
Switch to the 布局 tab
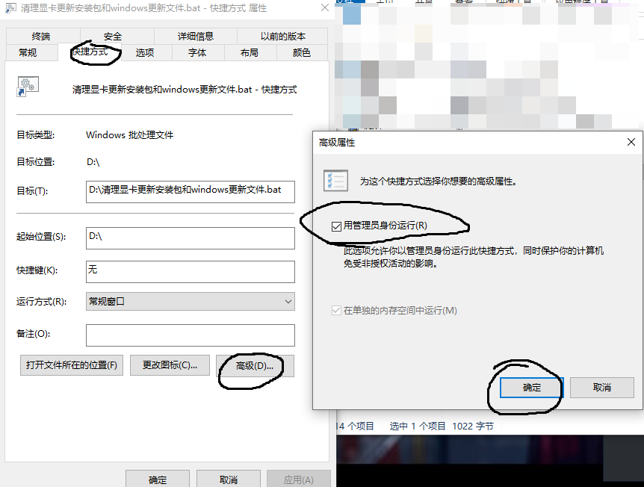tap(250, 52)
